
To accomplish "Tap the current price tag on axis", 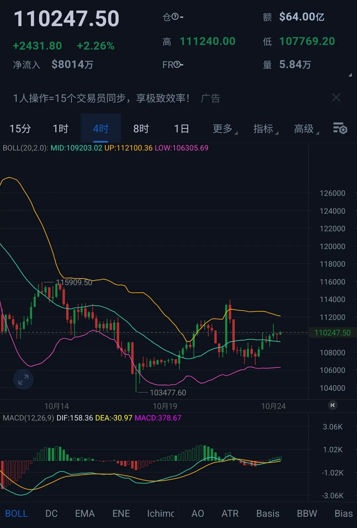I will (333, 333).
